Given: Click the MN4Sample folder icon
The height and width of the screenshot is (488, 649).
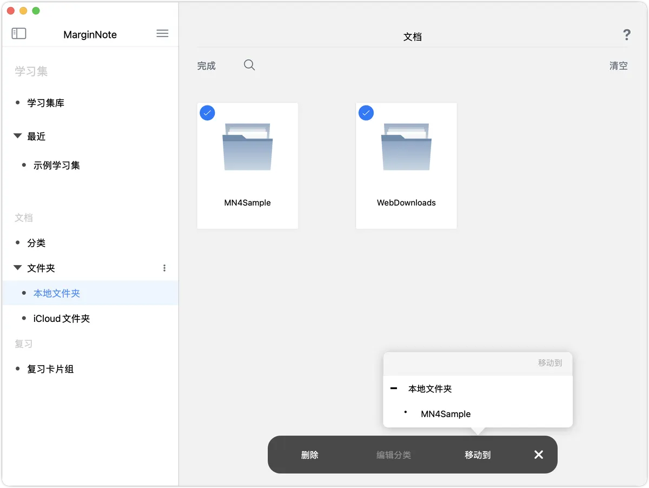Looking at the screenshot, I should [x=248, y=147].
